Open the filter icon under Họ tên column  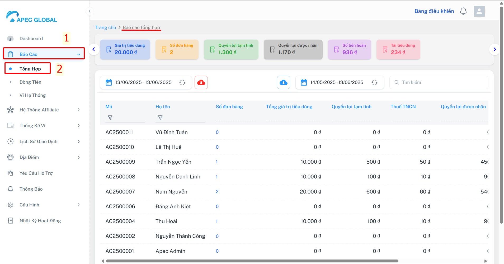point(160,117)
